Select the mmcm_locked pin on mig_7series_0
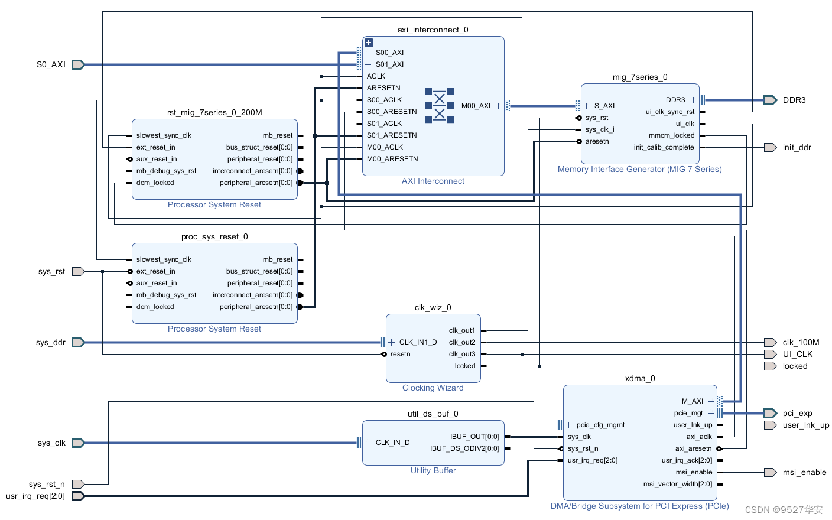832x520 pixels. tap(672, 135)
